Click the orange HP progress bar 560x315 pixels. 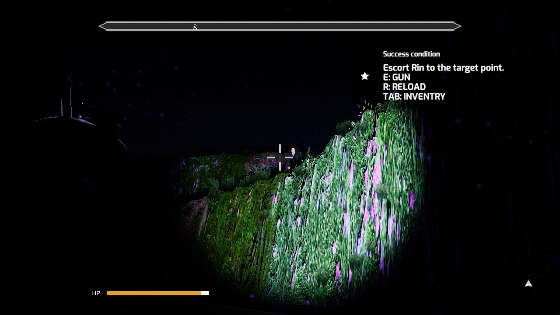click(153, 293)
